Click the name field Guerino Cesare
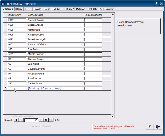 [x=55, y=59]
